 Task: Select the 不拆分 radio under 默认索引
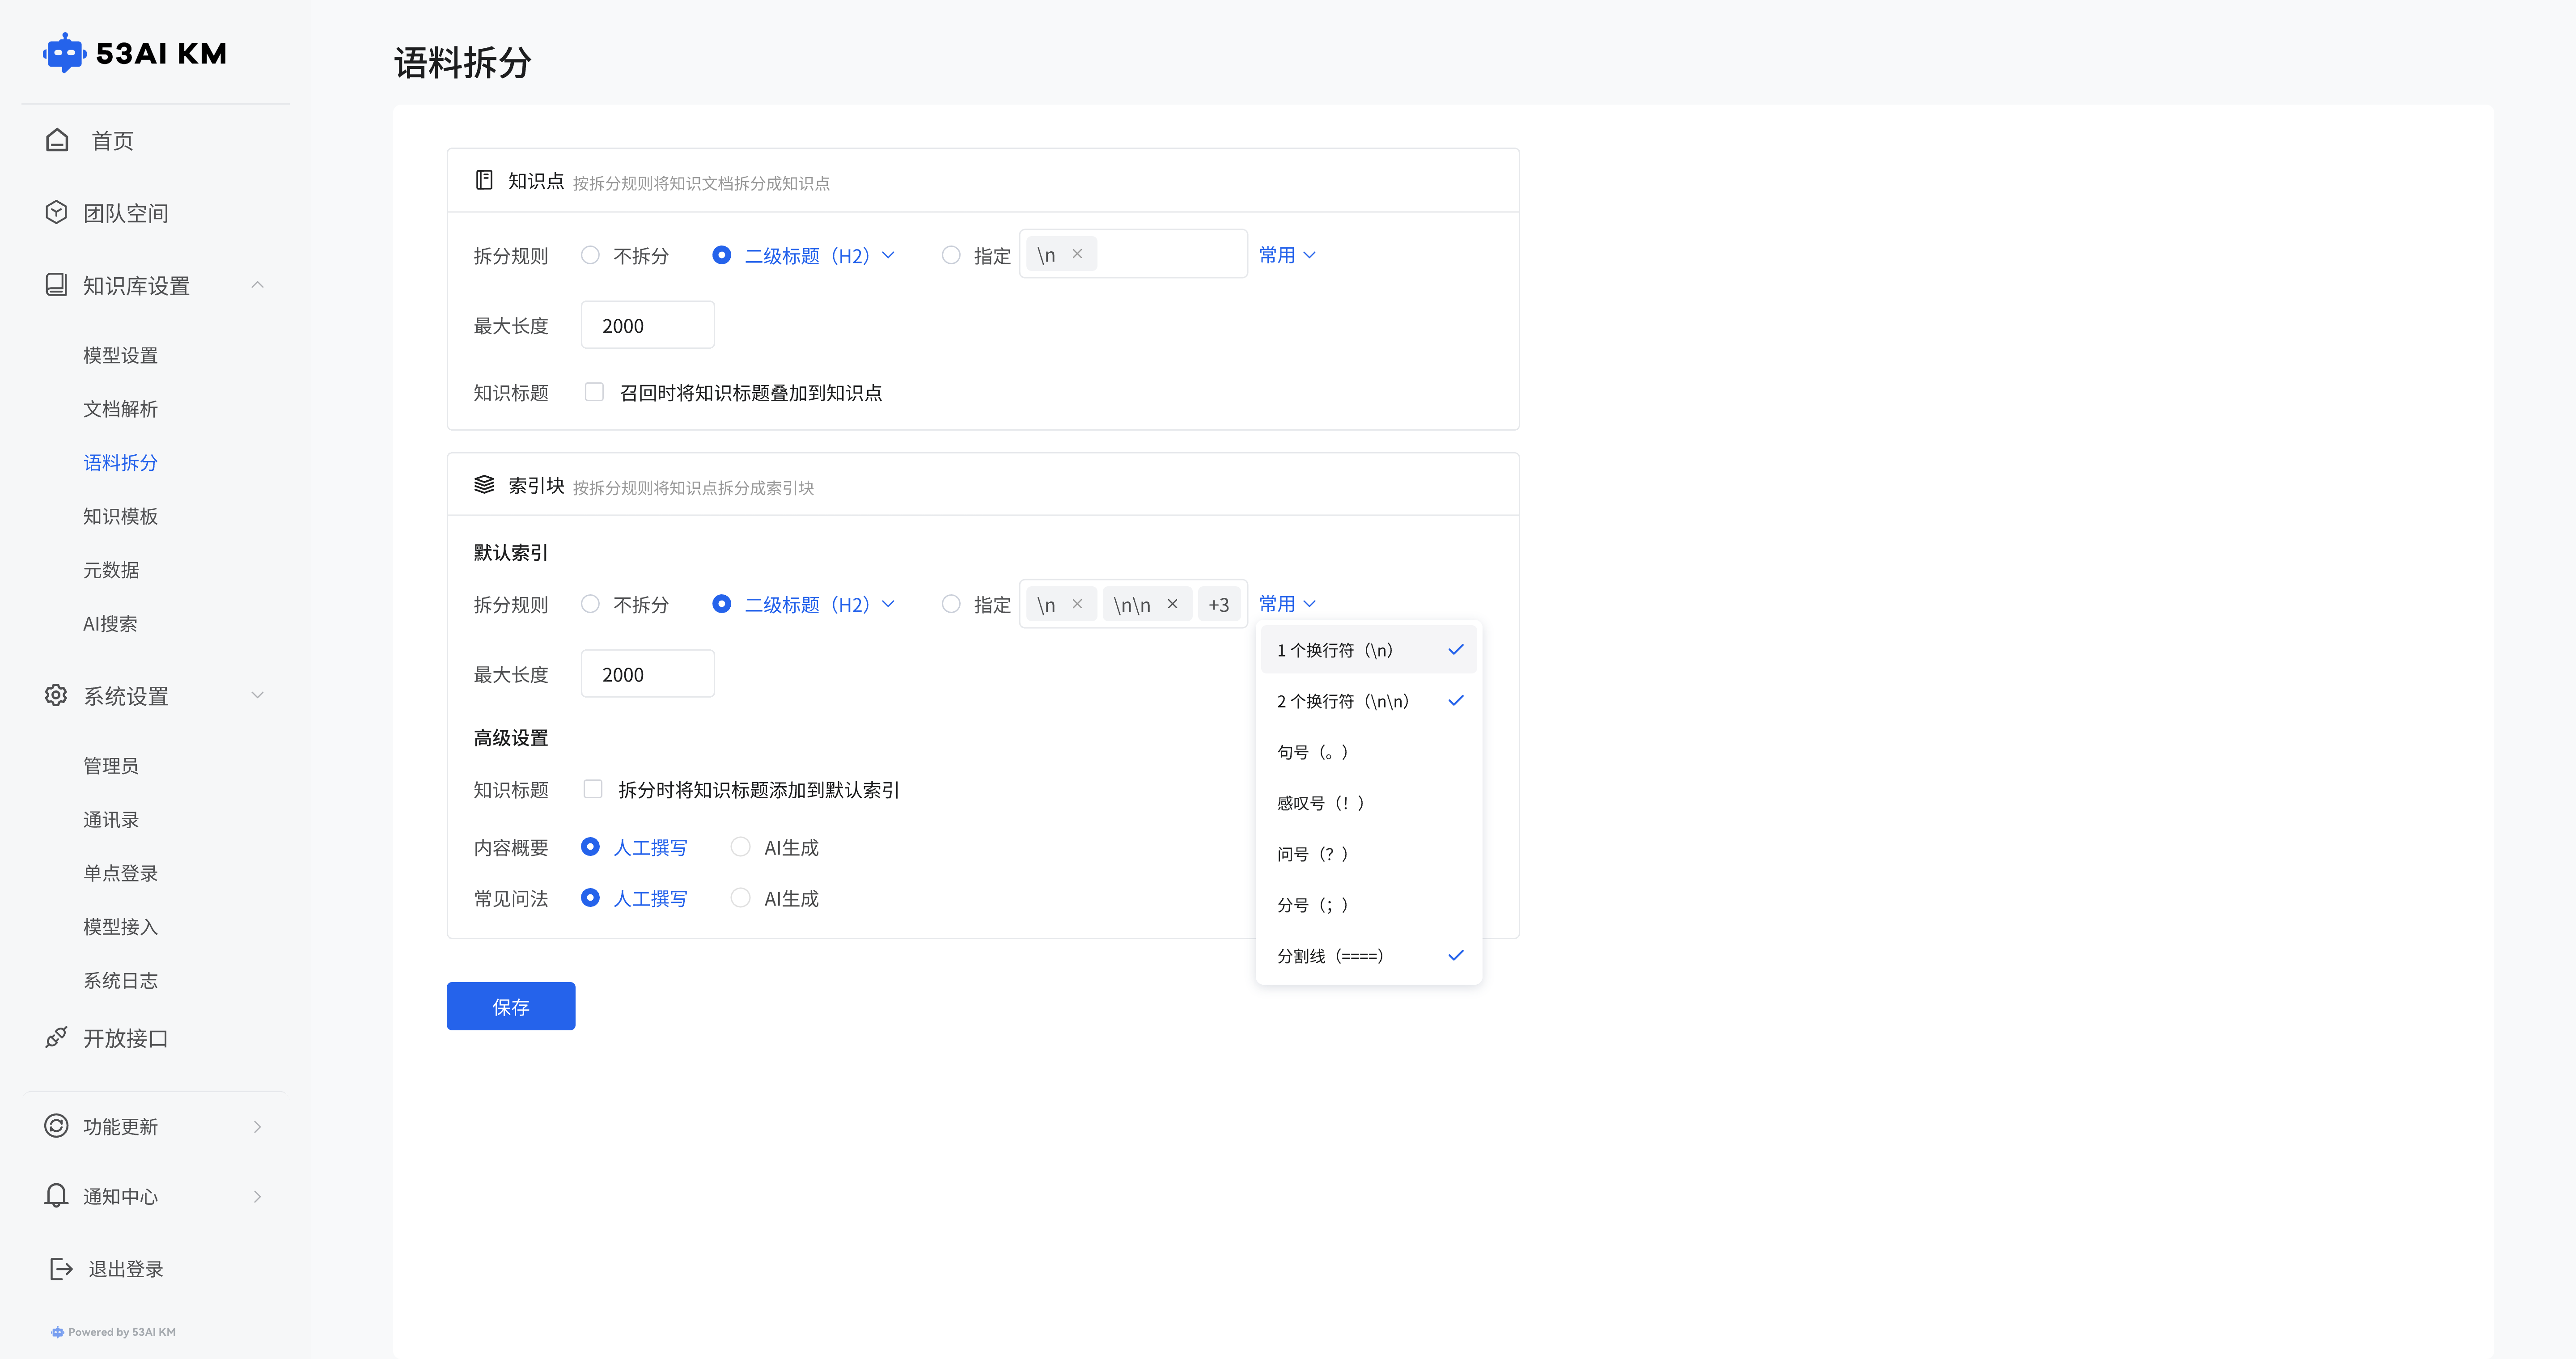point(590,604)
